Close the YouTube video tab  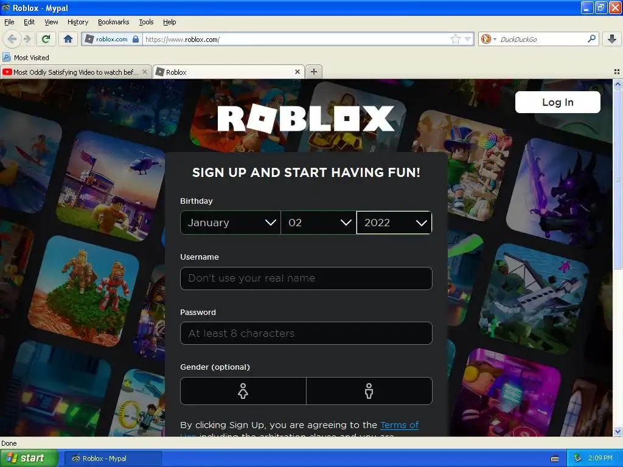pos(145,72)
